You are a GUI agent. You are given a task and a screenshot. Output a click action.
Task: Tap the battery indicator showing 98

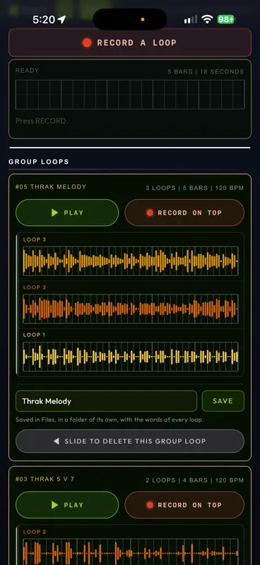pos(226,20)
